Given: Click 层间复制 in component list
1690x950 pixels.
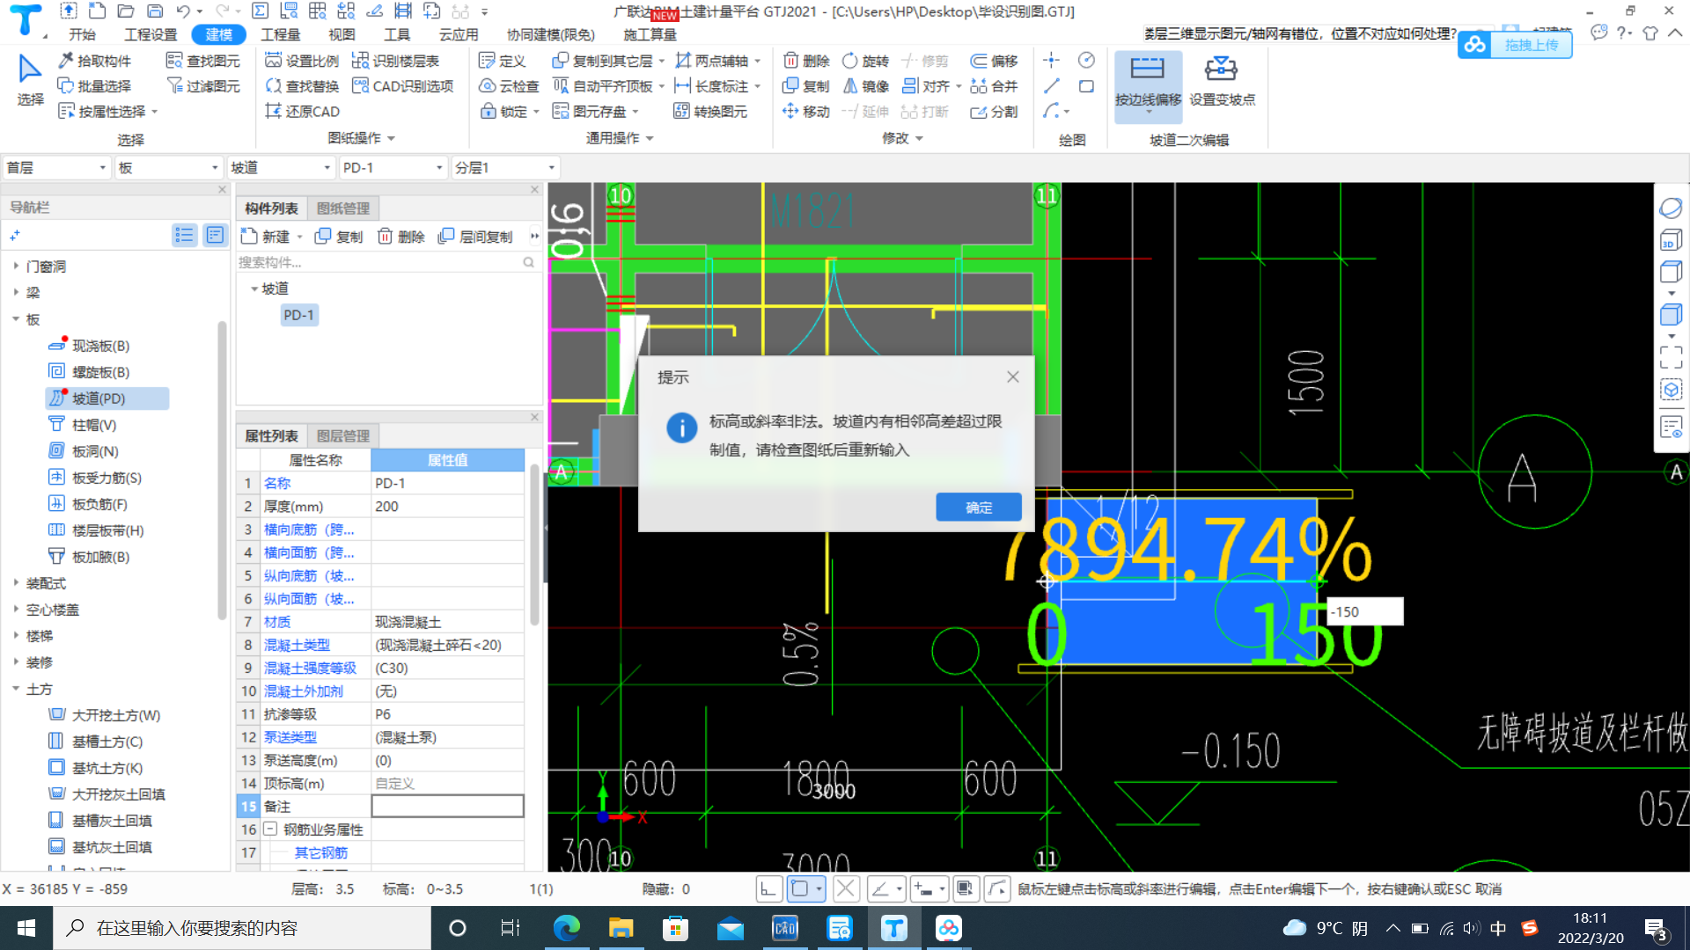Looking at the screenshot, I should pyautogui.click(x=476, y=237).
